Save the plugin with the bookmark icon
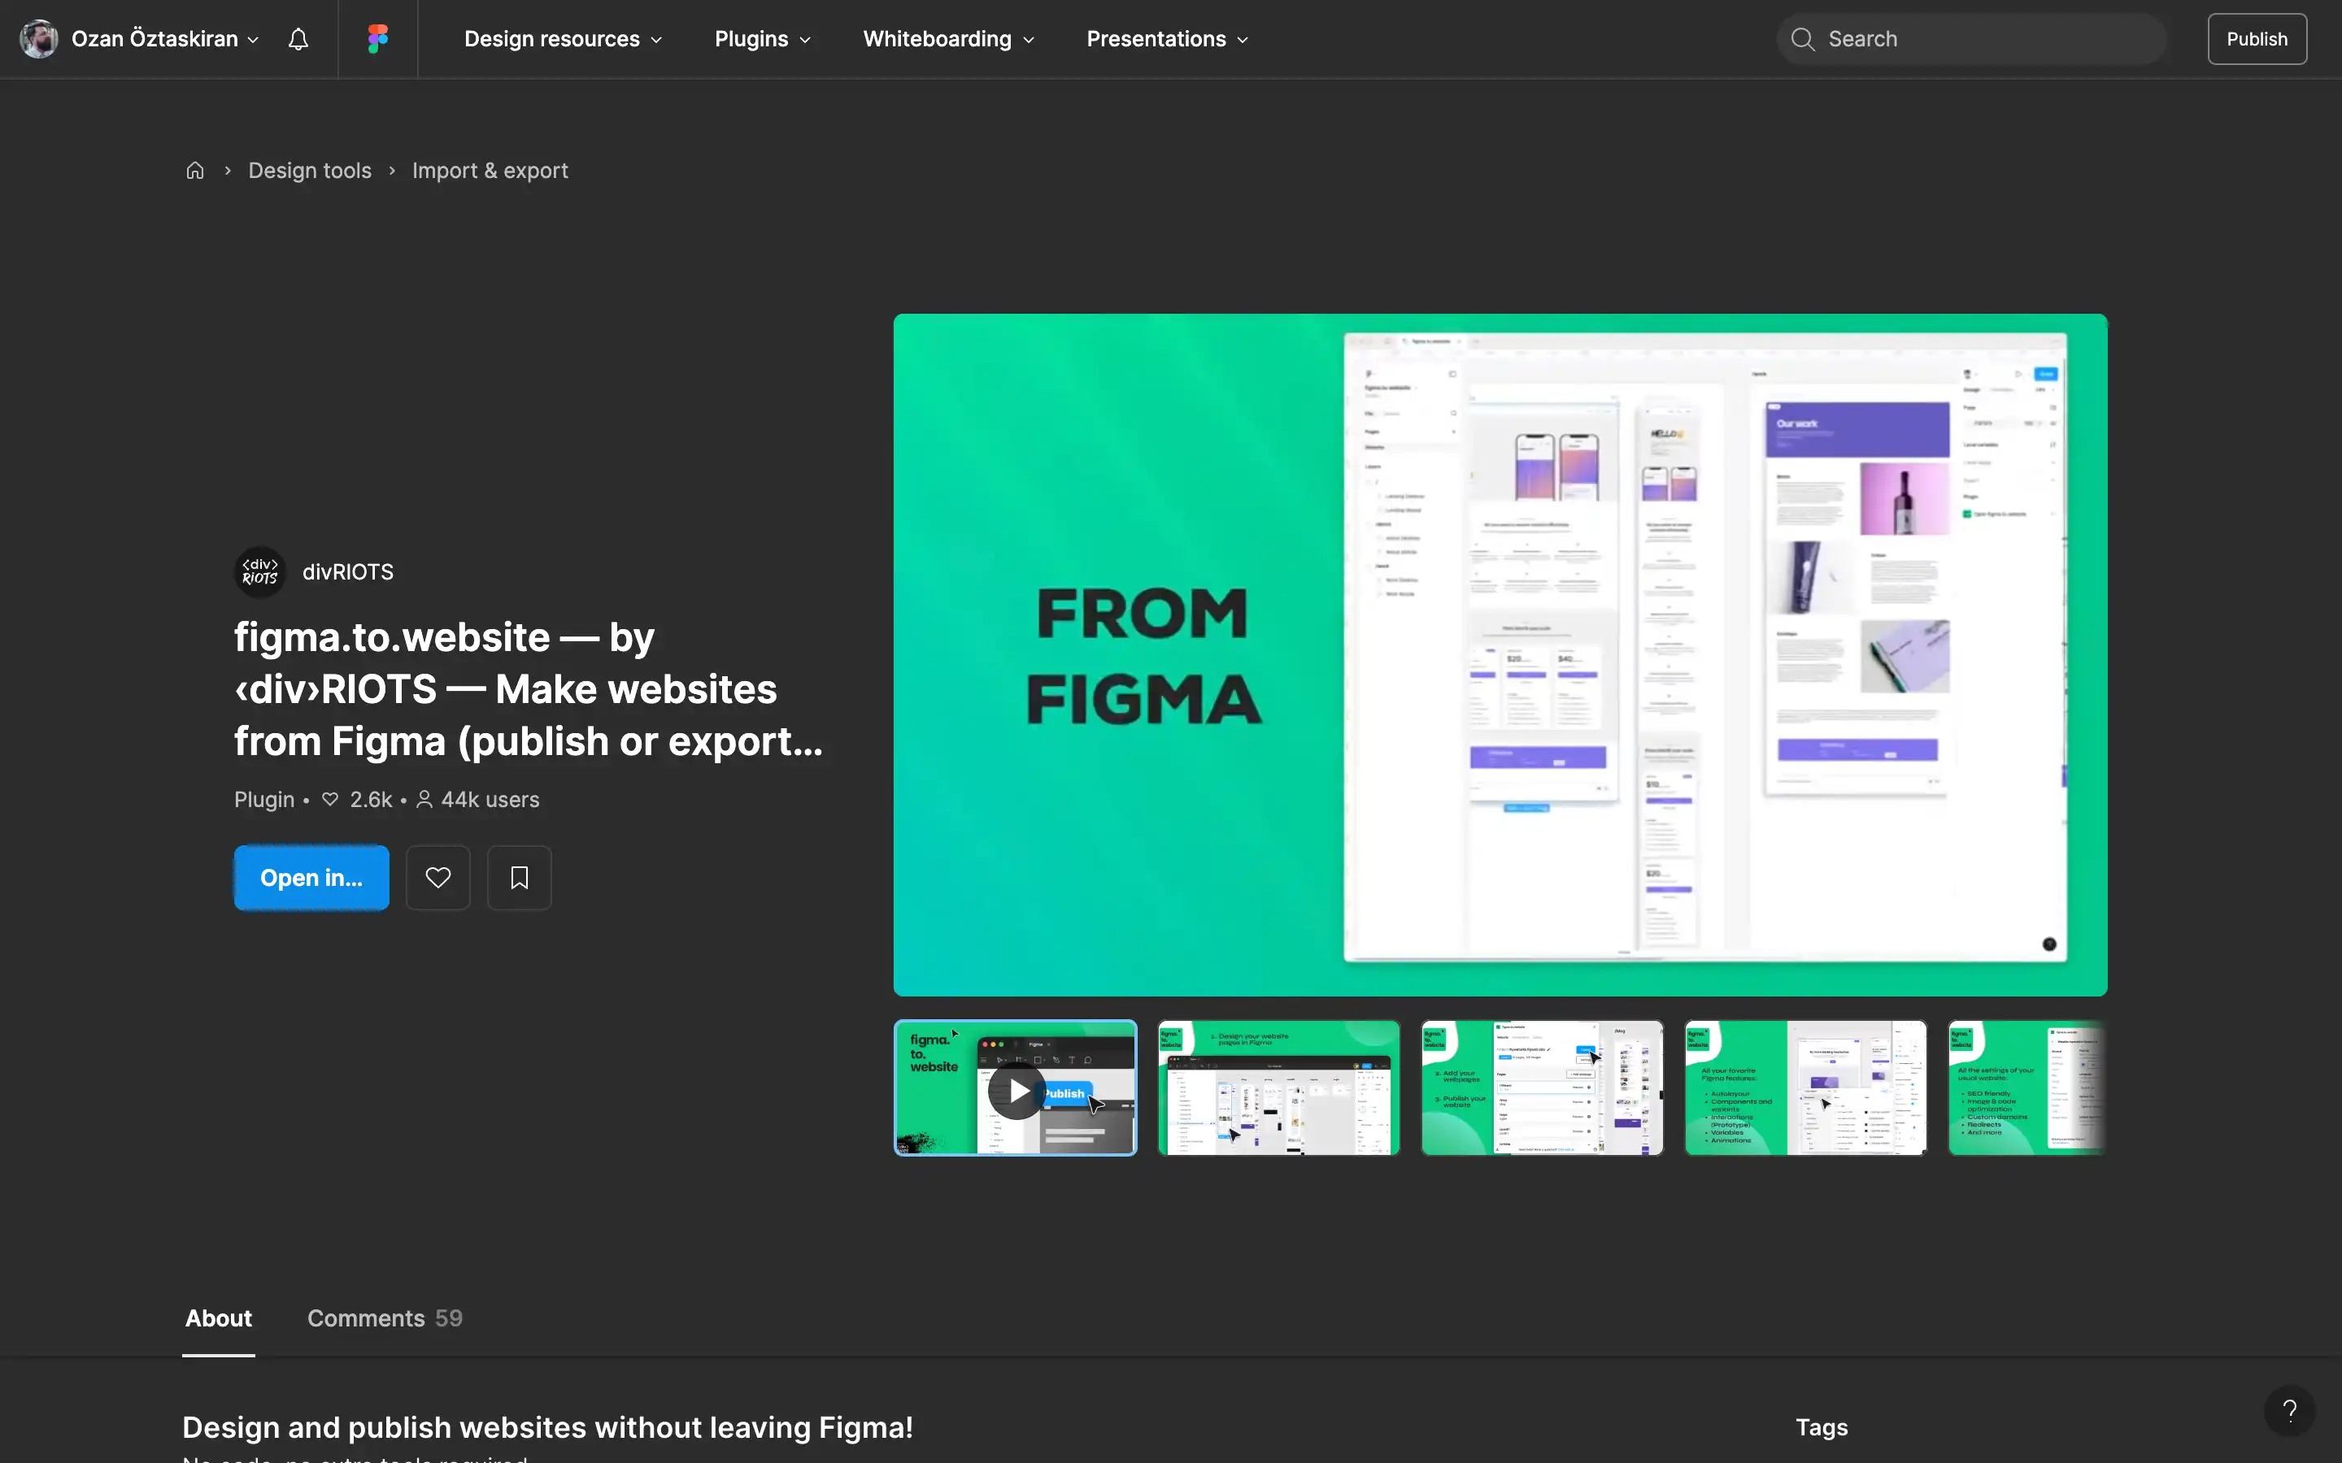 click(520, 877)
